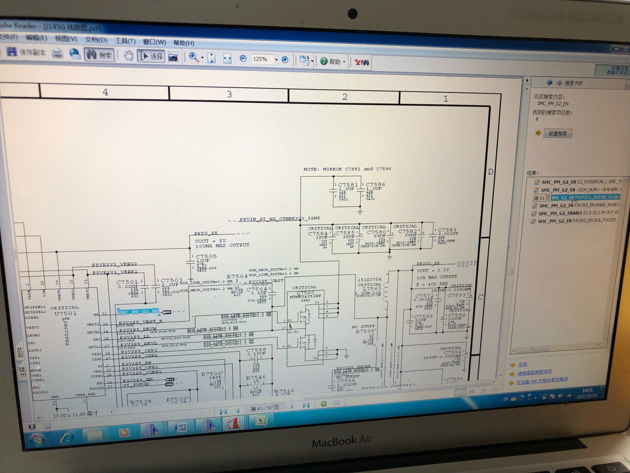Viewport: 630px width, 473px height.
Task: Click the back arrow in Search PDF panel
Action: [x=549, y=83]
